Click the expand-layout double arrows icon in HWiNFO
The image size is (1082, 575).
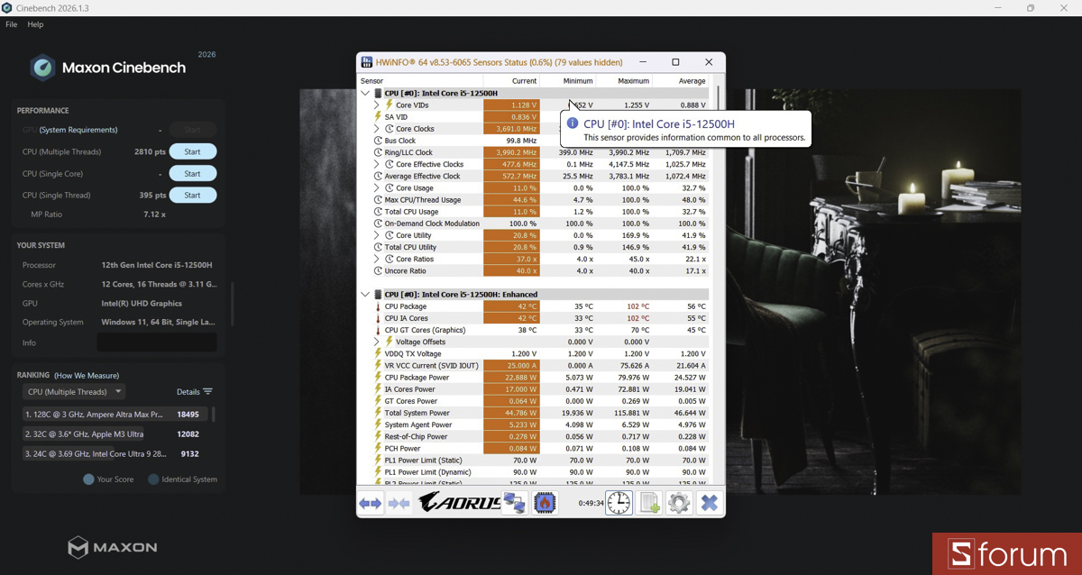tap(370, 503)
